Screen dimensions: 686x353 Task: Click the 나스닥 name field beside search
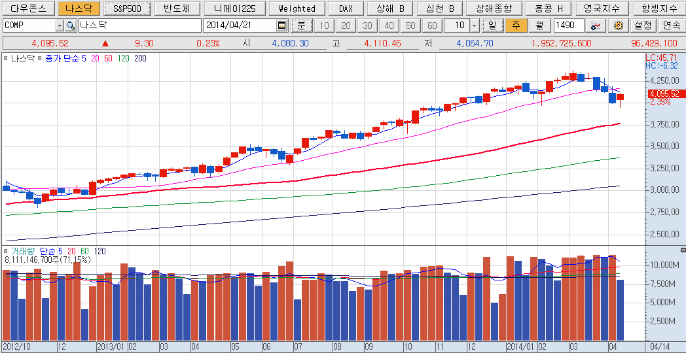pos(139,25)
